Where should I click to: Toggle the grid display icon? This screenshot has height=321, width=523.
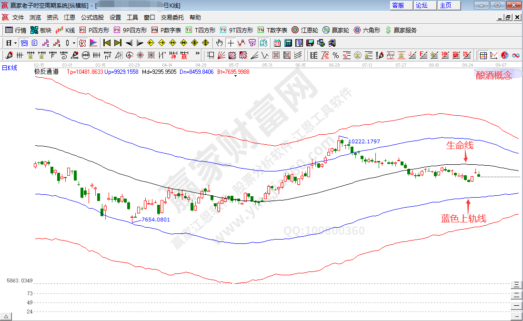(x=483, y=55)
